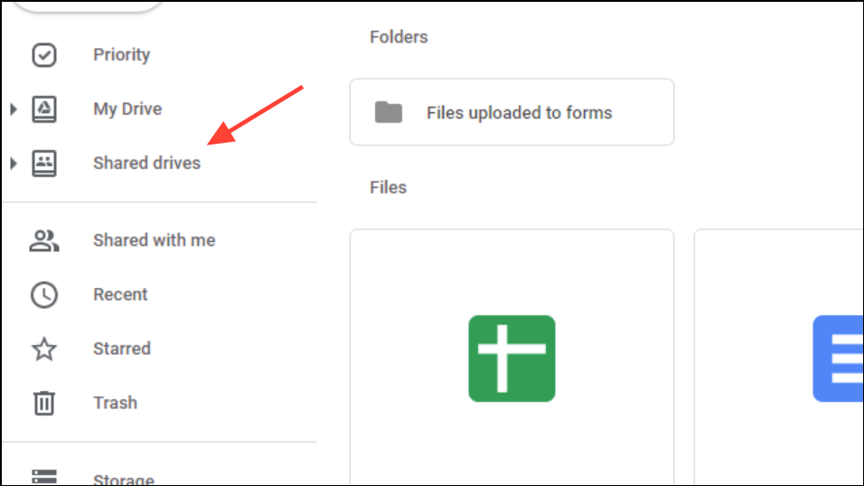Click the Shared drives icon
The height and width of the screenshot is (486, 864).
[44, 164]
